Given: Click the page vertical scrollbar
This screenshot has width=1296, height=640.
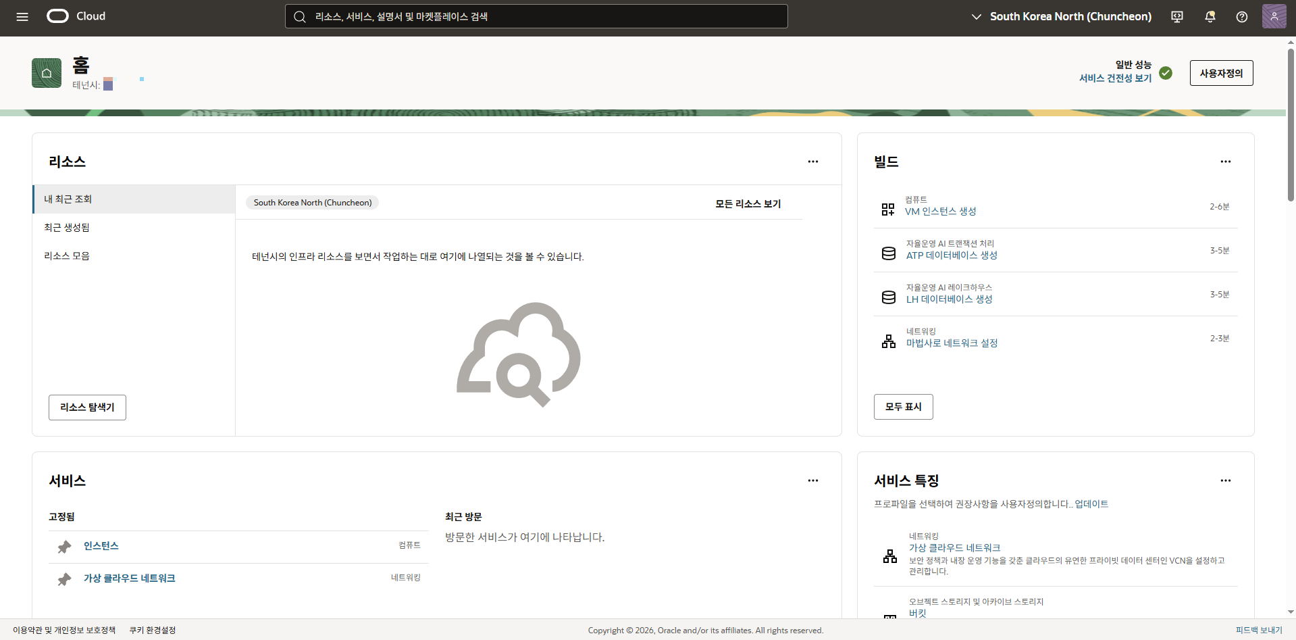Looking at the screenshot, I should click(x=1291, y=125).
